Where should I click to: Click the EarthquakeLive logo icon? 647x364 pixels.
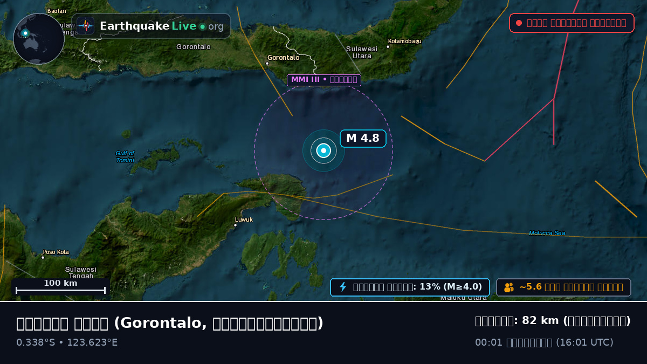(85, 26)
